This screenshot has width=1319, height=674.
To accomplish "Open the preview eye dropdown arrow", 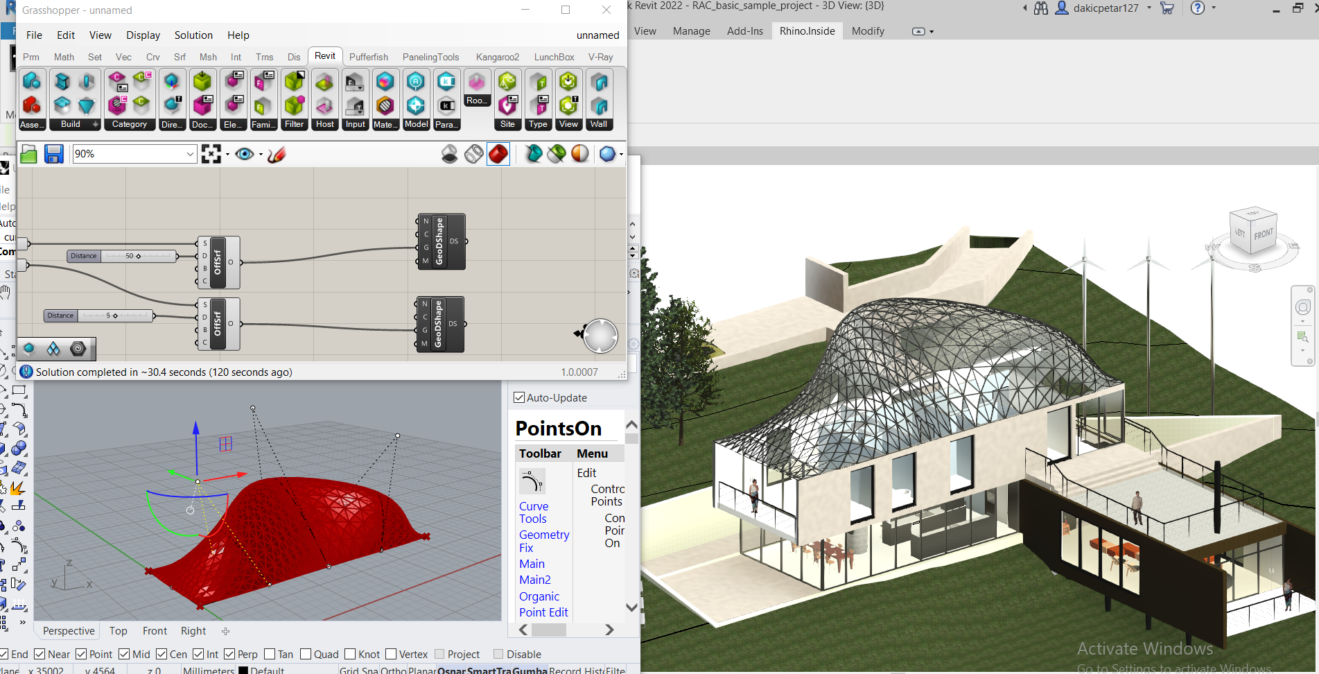I will coord(261,154).
